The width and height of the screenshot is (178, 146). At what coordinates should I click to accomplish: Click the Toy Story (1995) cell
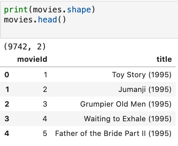(x=142, y=75)
